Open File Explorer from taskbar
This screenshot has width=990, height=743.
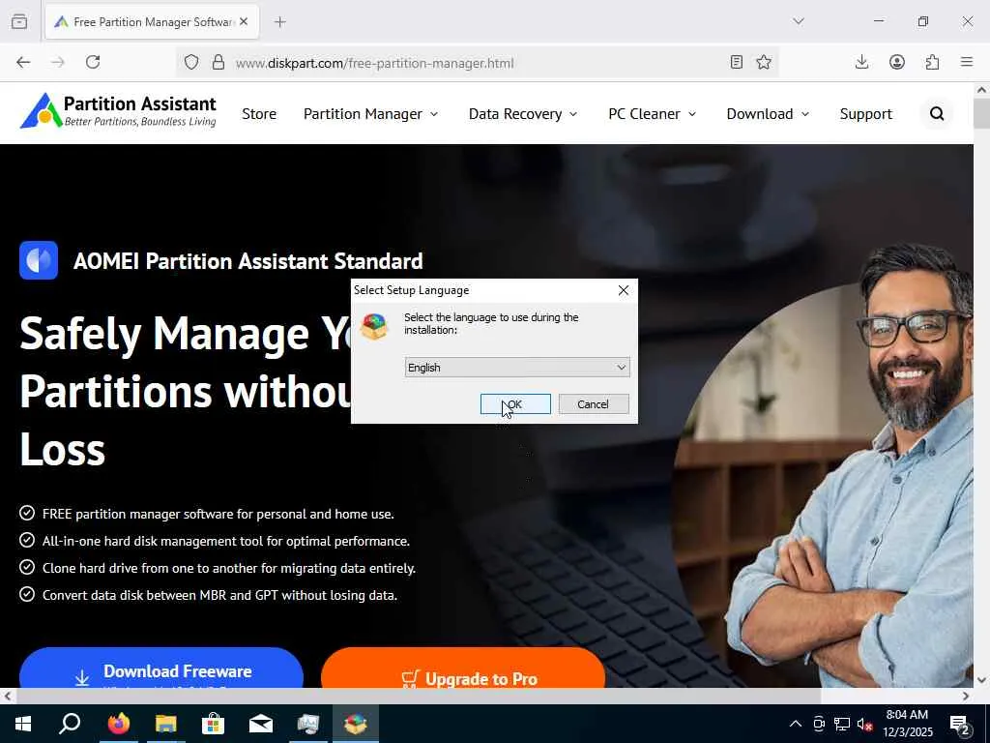tap(166, 724)
